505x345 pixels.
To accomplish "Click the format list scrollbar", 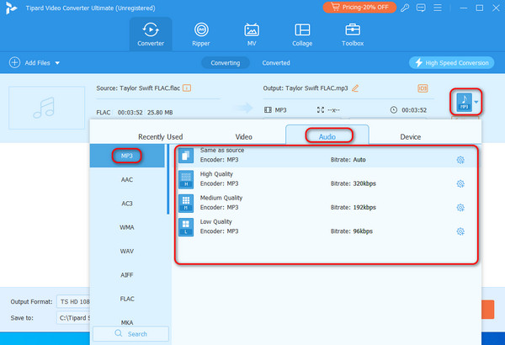I will (x=167, y=179).
